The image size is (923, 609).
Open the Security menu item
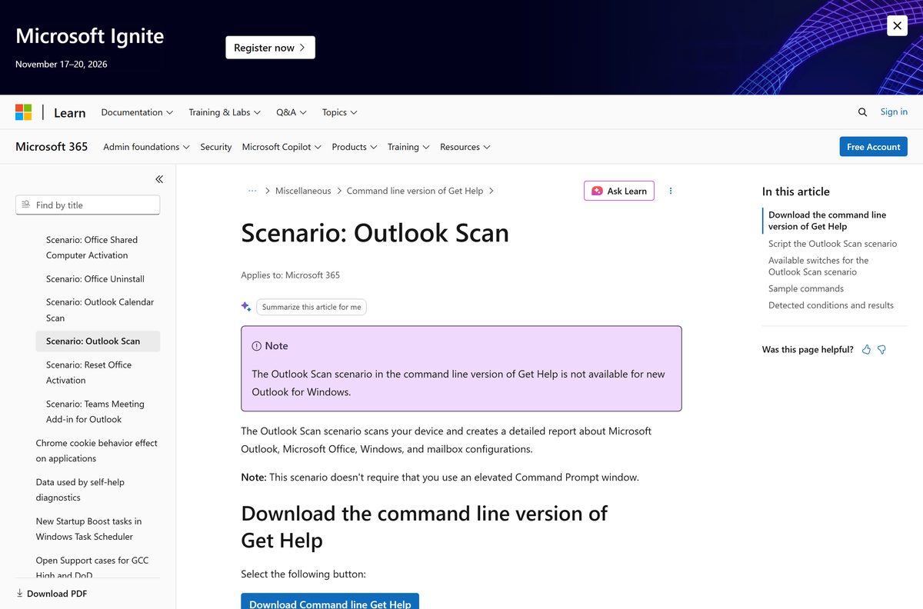click(x=216, y=147)
